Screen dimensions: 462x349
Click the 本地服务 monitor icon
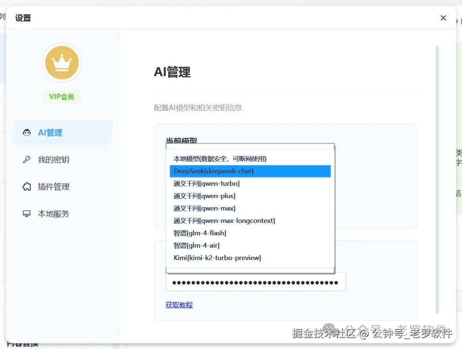point(27,214)
